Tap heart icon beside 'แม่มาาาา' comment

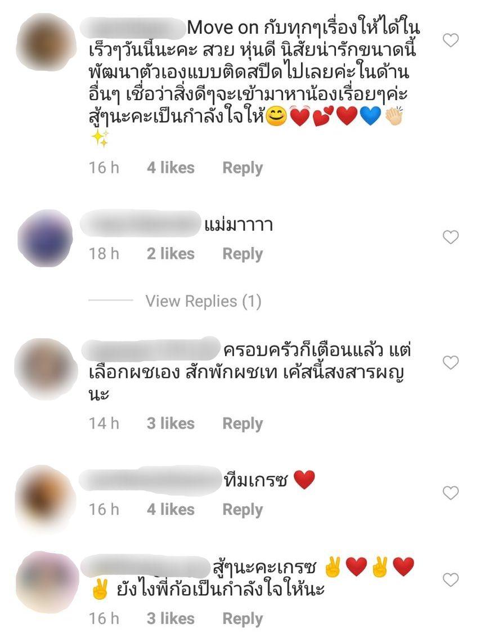coord(450,237)
